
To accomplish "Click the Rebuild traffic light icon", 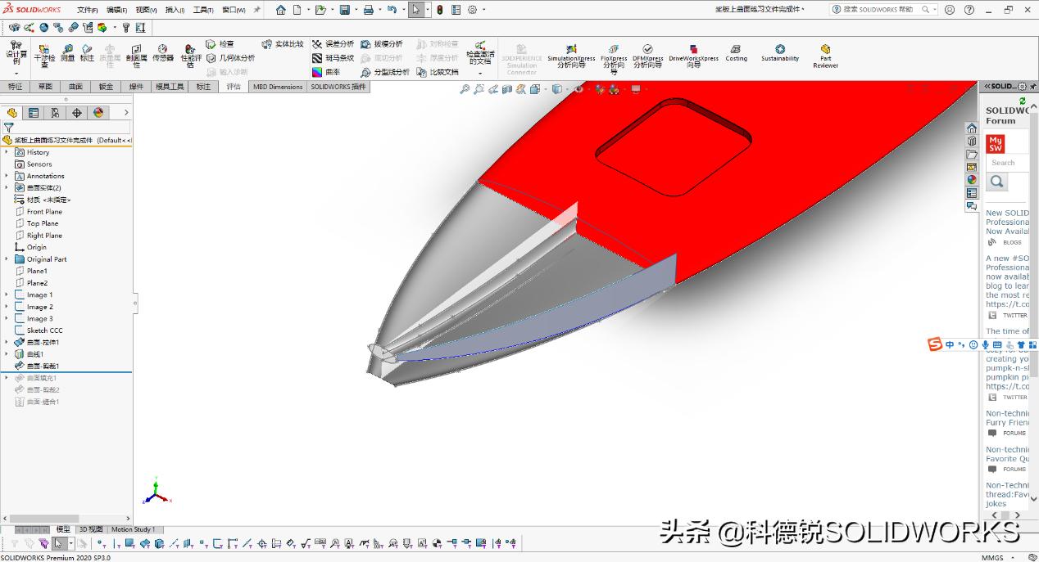I will click(439, 10).
